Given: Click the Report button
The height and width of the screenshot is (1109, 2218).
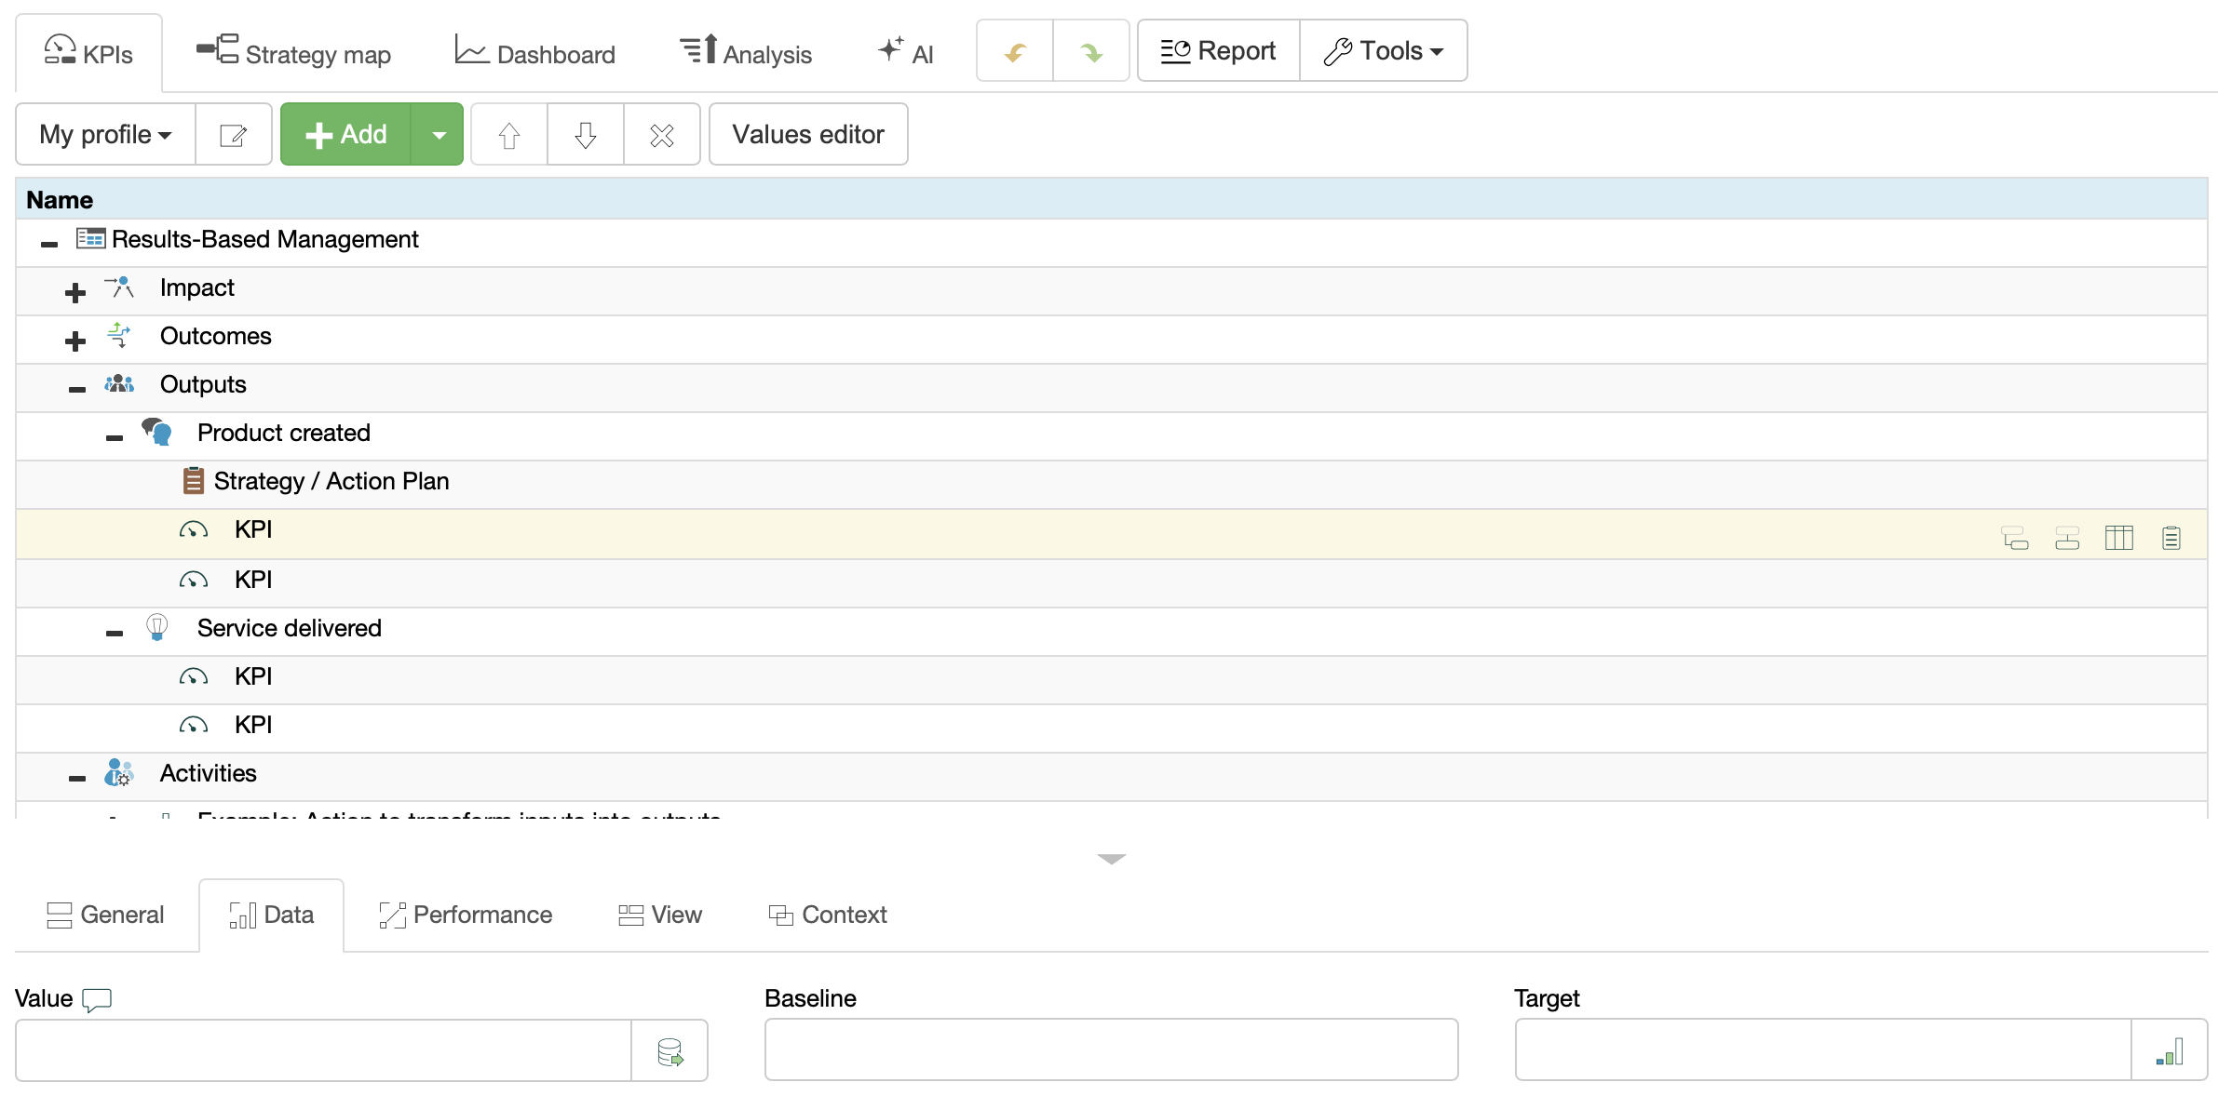Looking at the screenshot, I should [1218, 51].
